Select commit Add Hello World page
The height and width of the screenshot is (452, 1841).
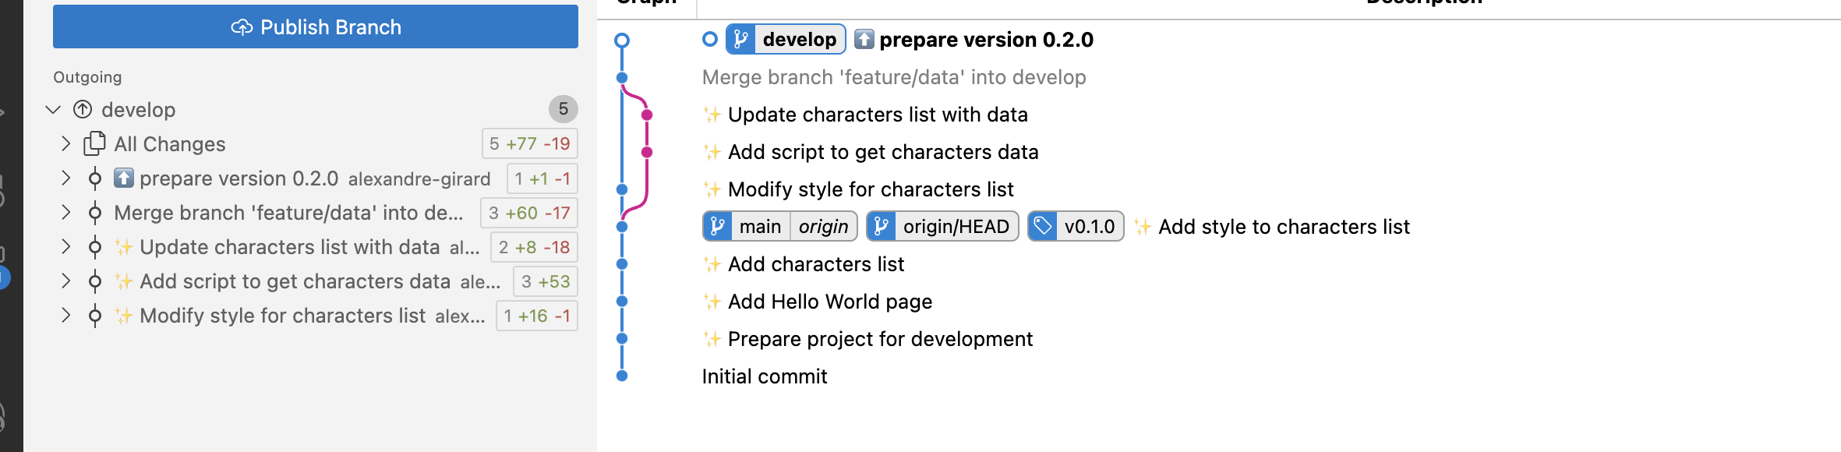tap(830, 302)
